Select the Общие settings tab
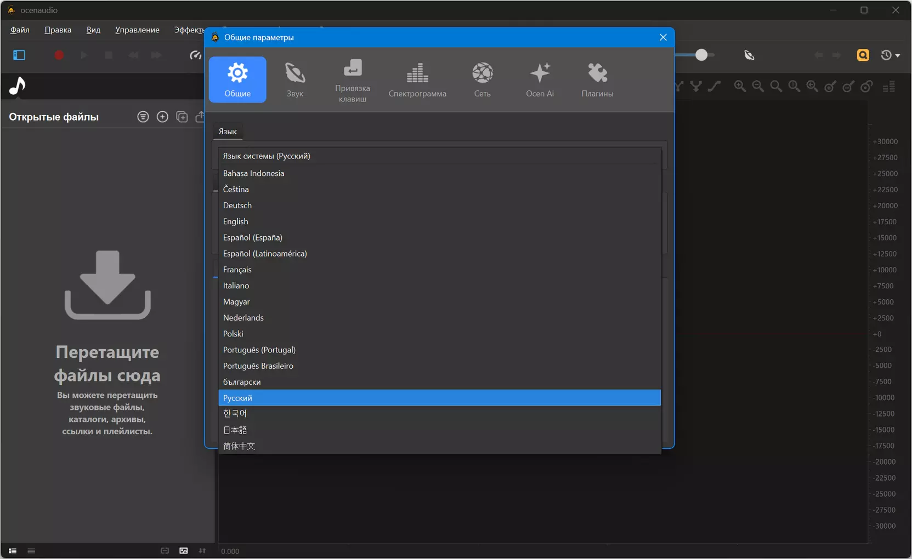 237,79
